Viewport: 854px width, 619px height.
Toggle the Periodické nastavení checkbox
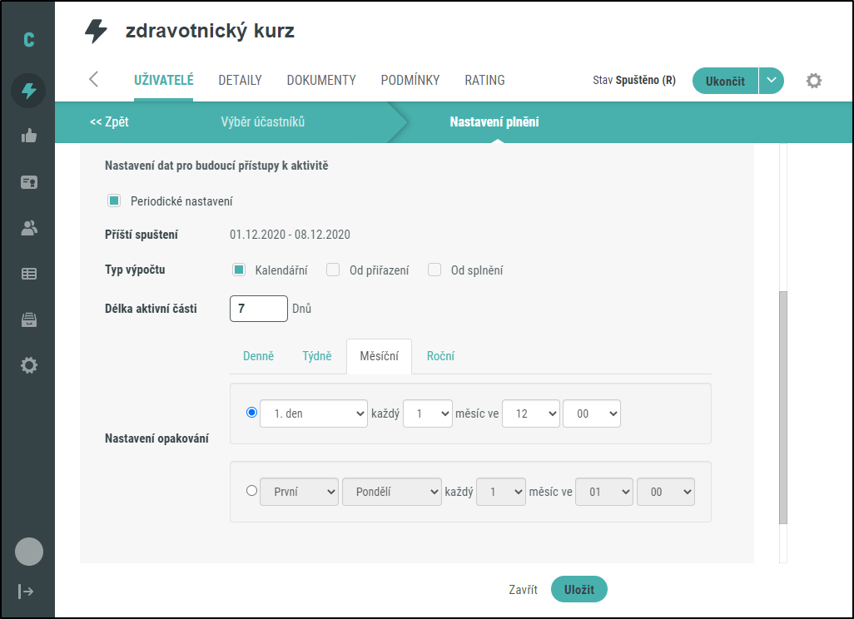pos(114,201)
